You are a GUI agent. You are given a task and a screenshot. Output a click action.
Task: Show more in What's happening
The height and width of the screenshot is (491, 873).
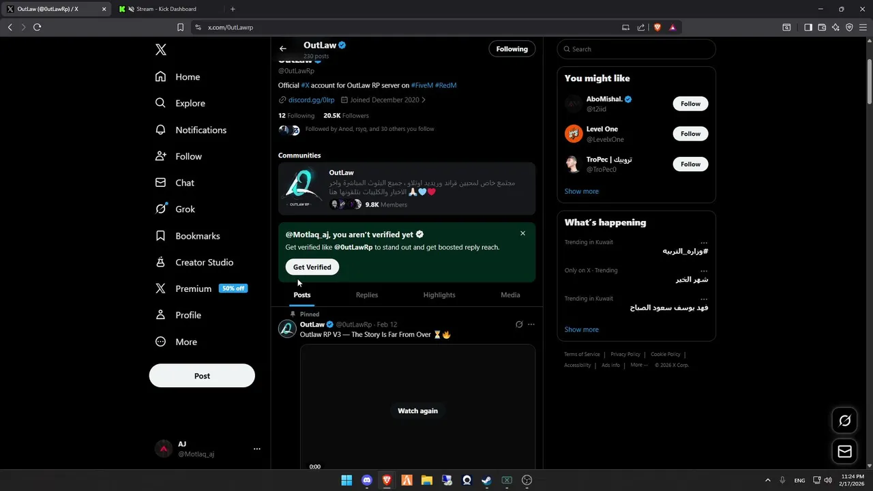point(582,329)
